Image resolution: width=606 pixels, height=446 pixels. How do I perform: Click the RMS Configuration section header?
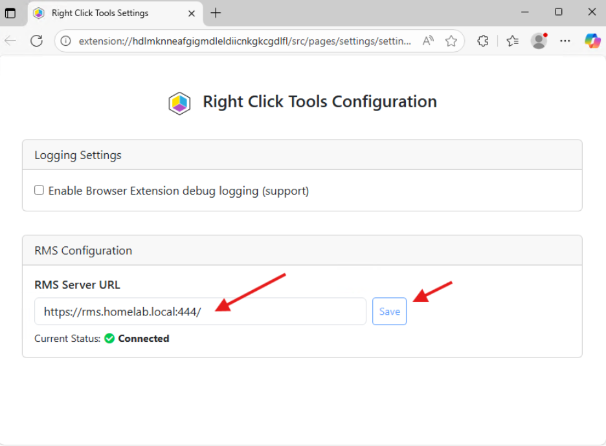[83, 250]
